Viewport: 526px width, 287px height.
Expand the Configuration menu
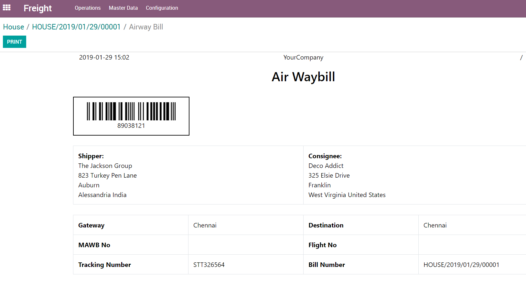tap(162, 8)
